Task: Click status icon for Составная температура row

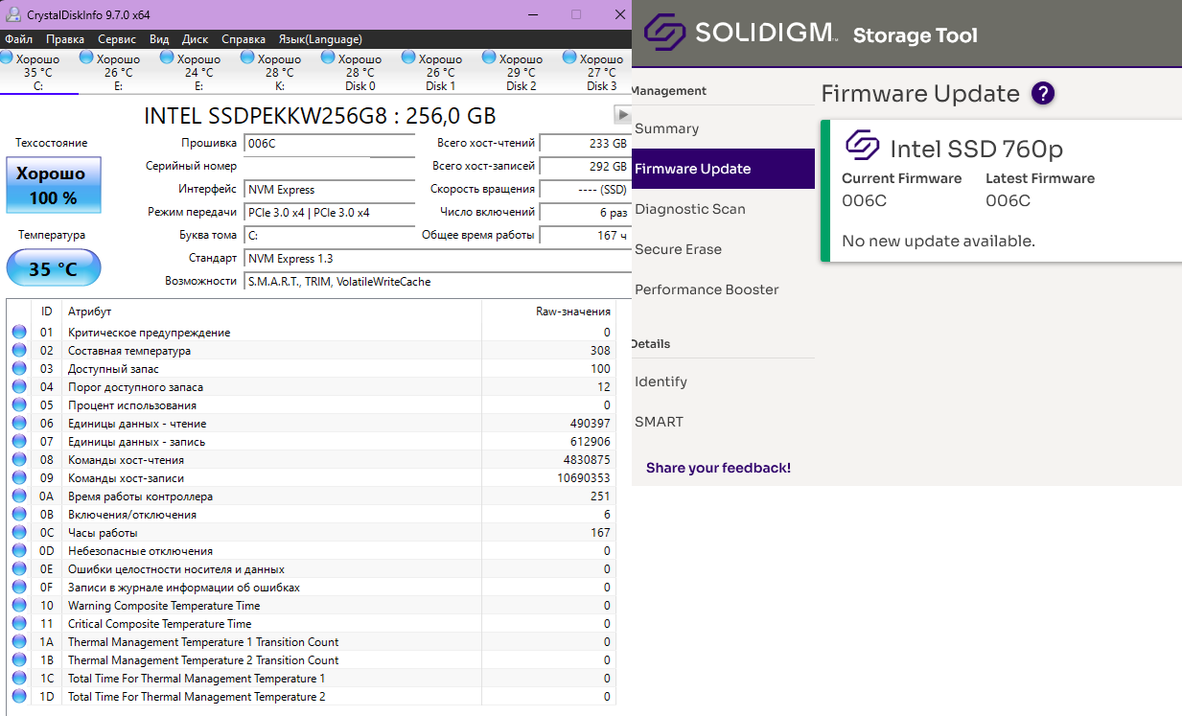Action: click(x=19, y=351)
